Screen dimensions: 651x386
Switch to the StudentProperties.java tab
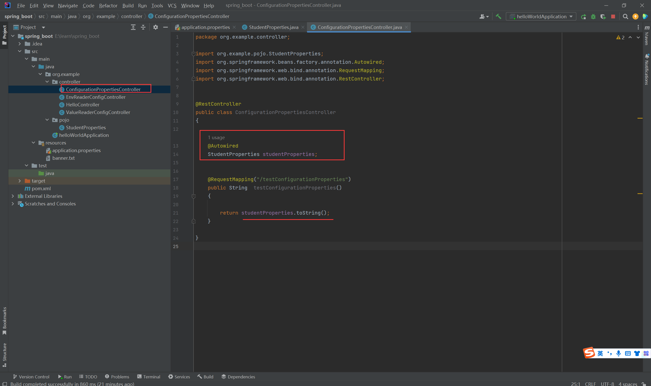click(273, 27)
